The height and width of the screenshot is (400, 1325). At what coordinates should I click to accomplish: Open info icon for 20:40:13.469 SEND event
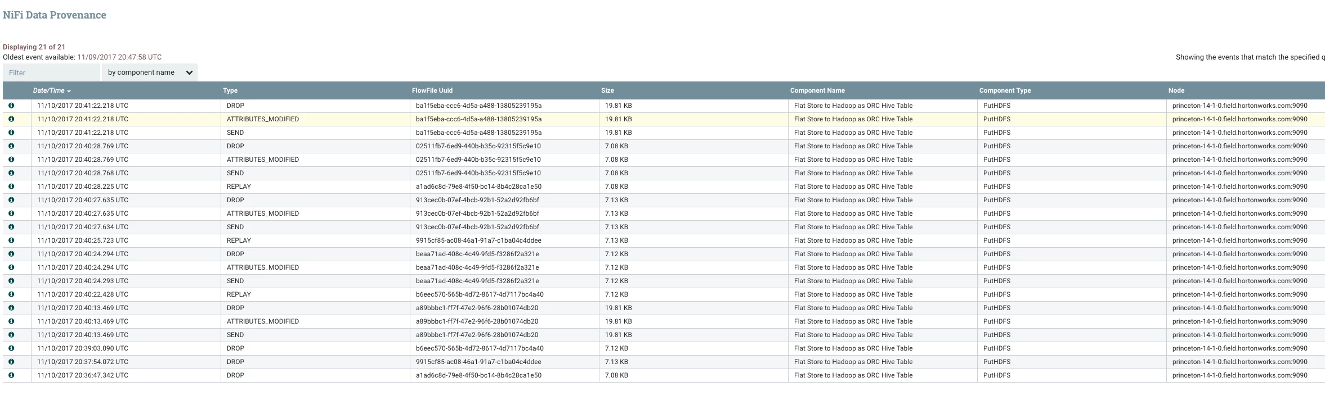pyautogui.click(x=11, y=335)
